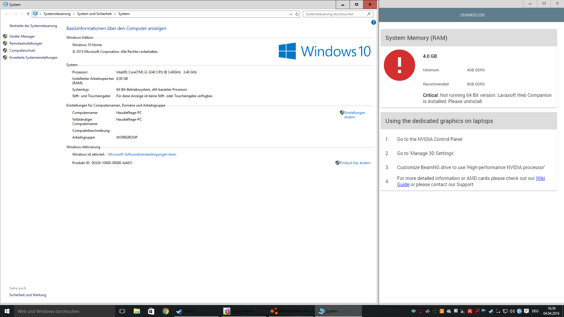The width and height of the screenshot is (564, 317).
Task: Click the Forward arrow in System window
Action: [x=15, y=14]
